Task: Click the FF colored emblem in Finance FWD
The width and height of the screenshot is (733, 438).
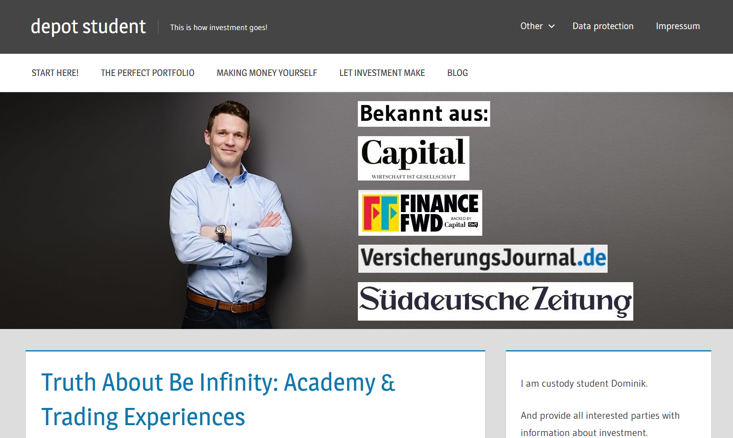Action: click(380, 213)
